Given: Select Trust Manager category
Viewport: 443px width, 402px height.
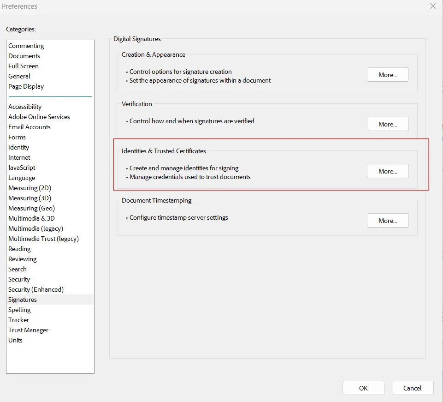Looking at the screenshot, I should coord(28,330).
